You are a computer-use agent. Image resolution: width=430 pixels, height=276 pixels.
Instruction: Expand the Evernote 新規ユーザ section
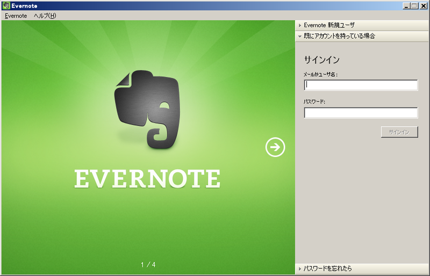click(x=362, y=25)
